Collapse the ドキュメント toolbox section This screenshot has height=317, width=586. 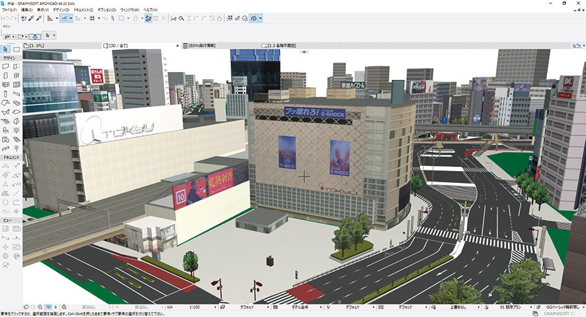pyautogui.click(x=11, y=157)
